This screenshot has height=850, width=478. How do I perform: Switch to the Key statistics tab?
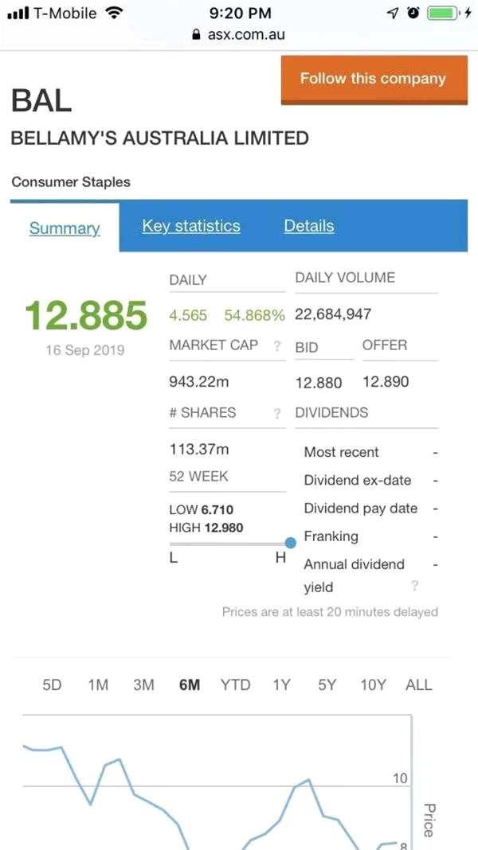point(191,226)
